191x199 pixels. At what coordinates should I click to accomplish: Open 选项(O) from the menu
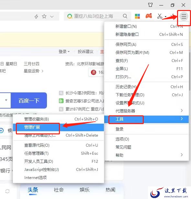147,139
